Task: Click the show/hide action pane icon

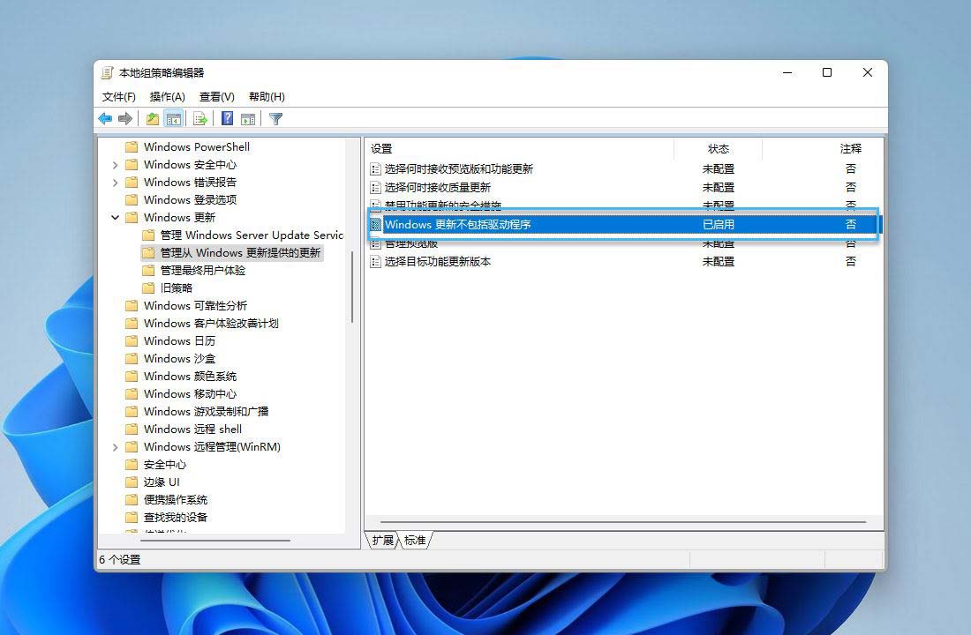Action: pos(249,118)
